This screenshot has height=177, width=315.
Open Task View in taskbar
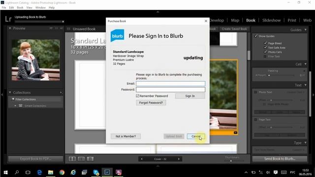point(28,172)
